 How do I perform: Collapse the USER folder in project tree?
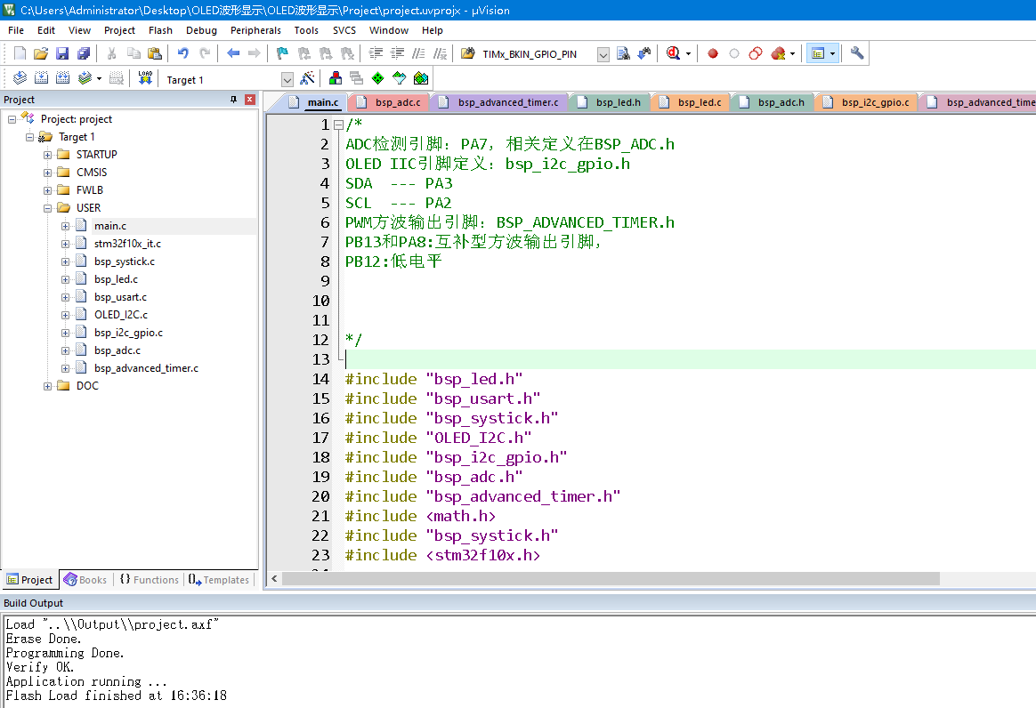click(47, 208)
